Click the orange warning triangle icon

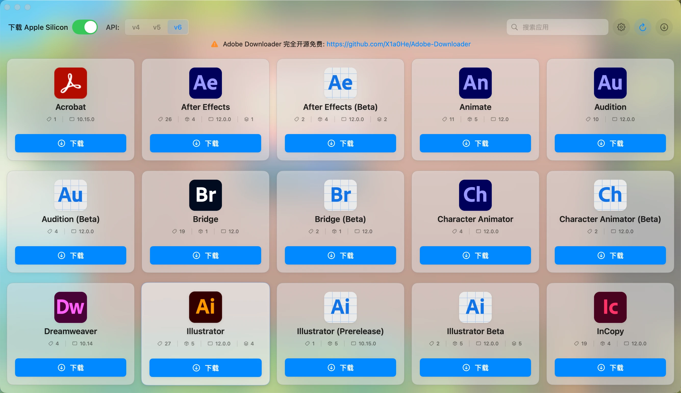[215, 44]
